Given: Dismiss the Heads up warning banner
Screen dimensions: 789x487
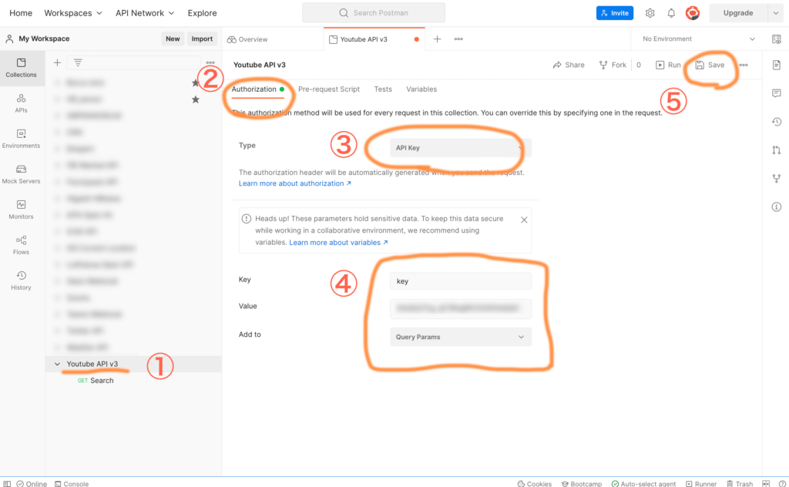Looking at the screenshot, I should pos(524,220).
